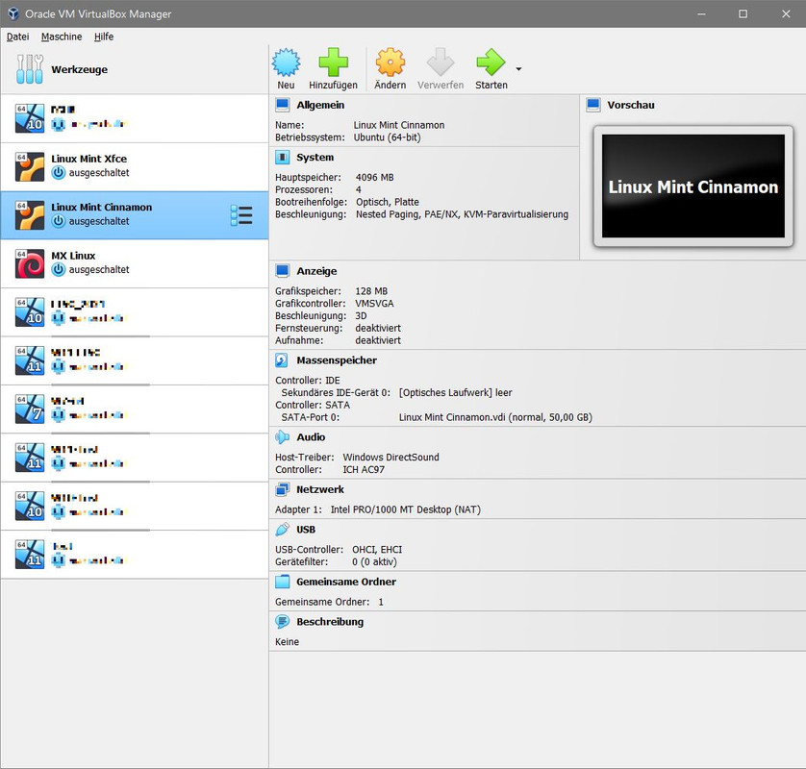Open the Allgemein settings heading
The width and height of the screenshot is (806, 769).
(x=320, y=105)
